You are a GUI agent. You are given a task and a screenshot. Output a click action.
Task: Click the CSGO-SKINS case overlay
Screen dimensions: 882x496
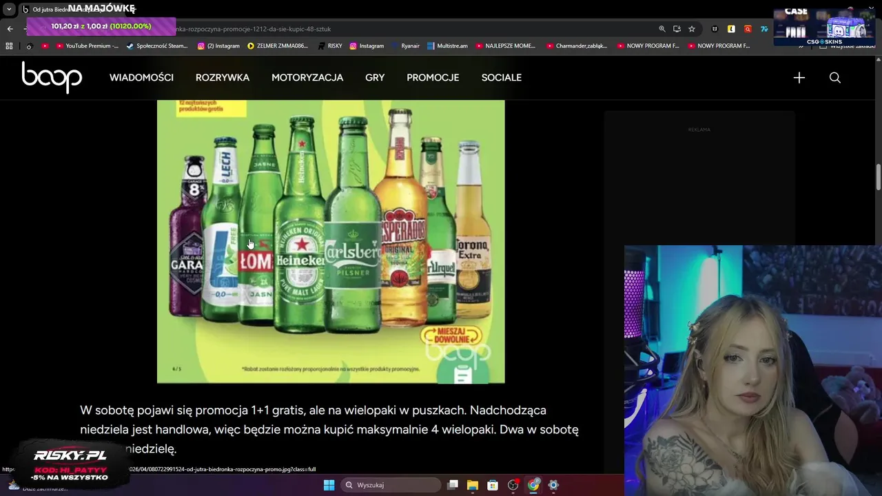(823, 27)
